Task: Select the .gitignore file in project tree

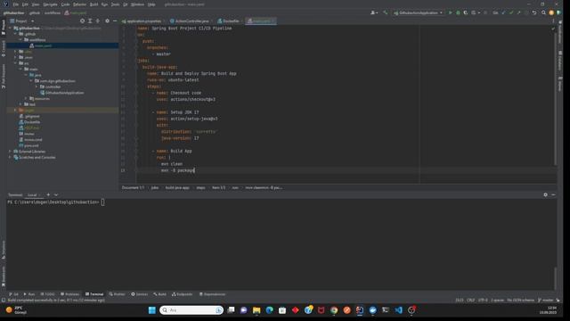Action: coord(29,116)
